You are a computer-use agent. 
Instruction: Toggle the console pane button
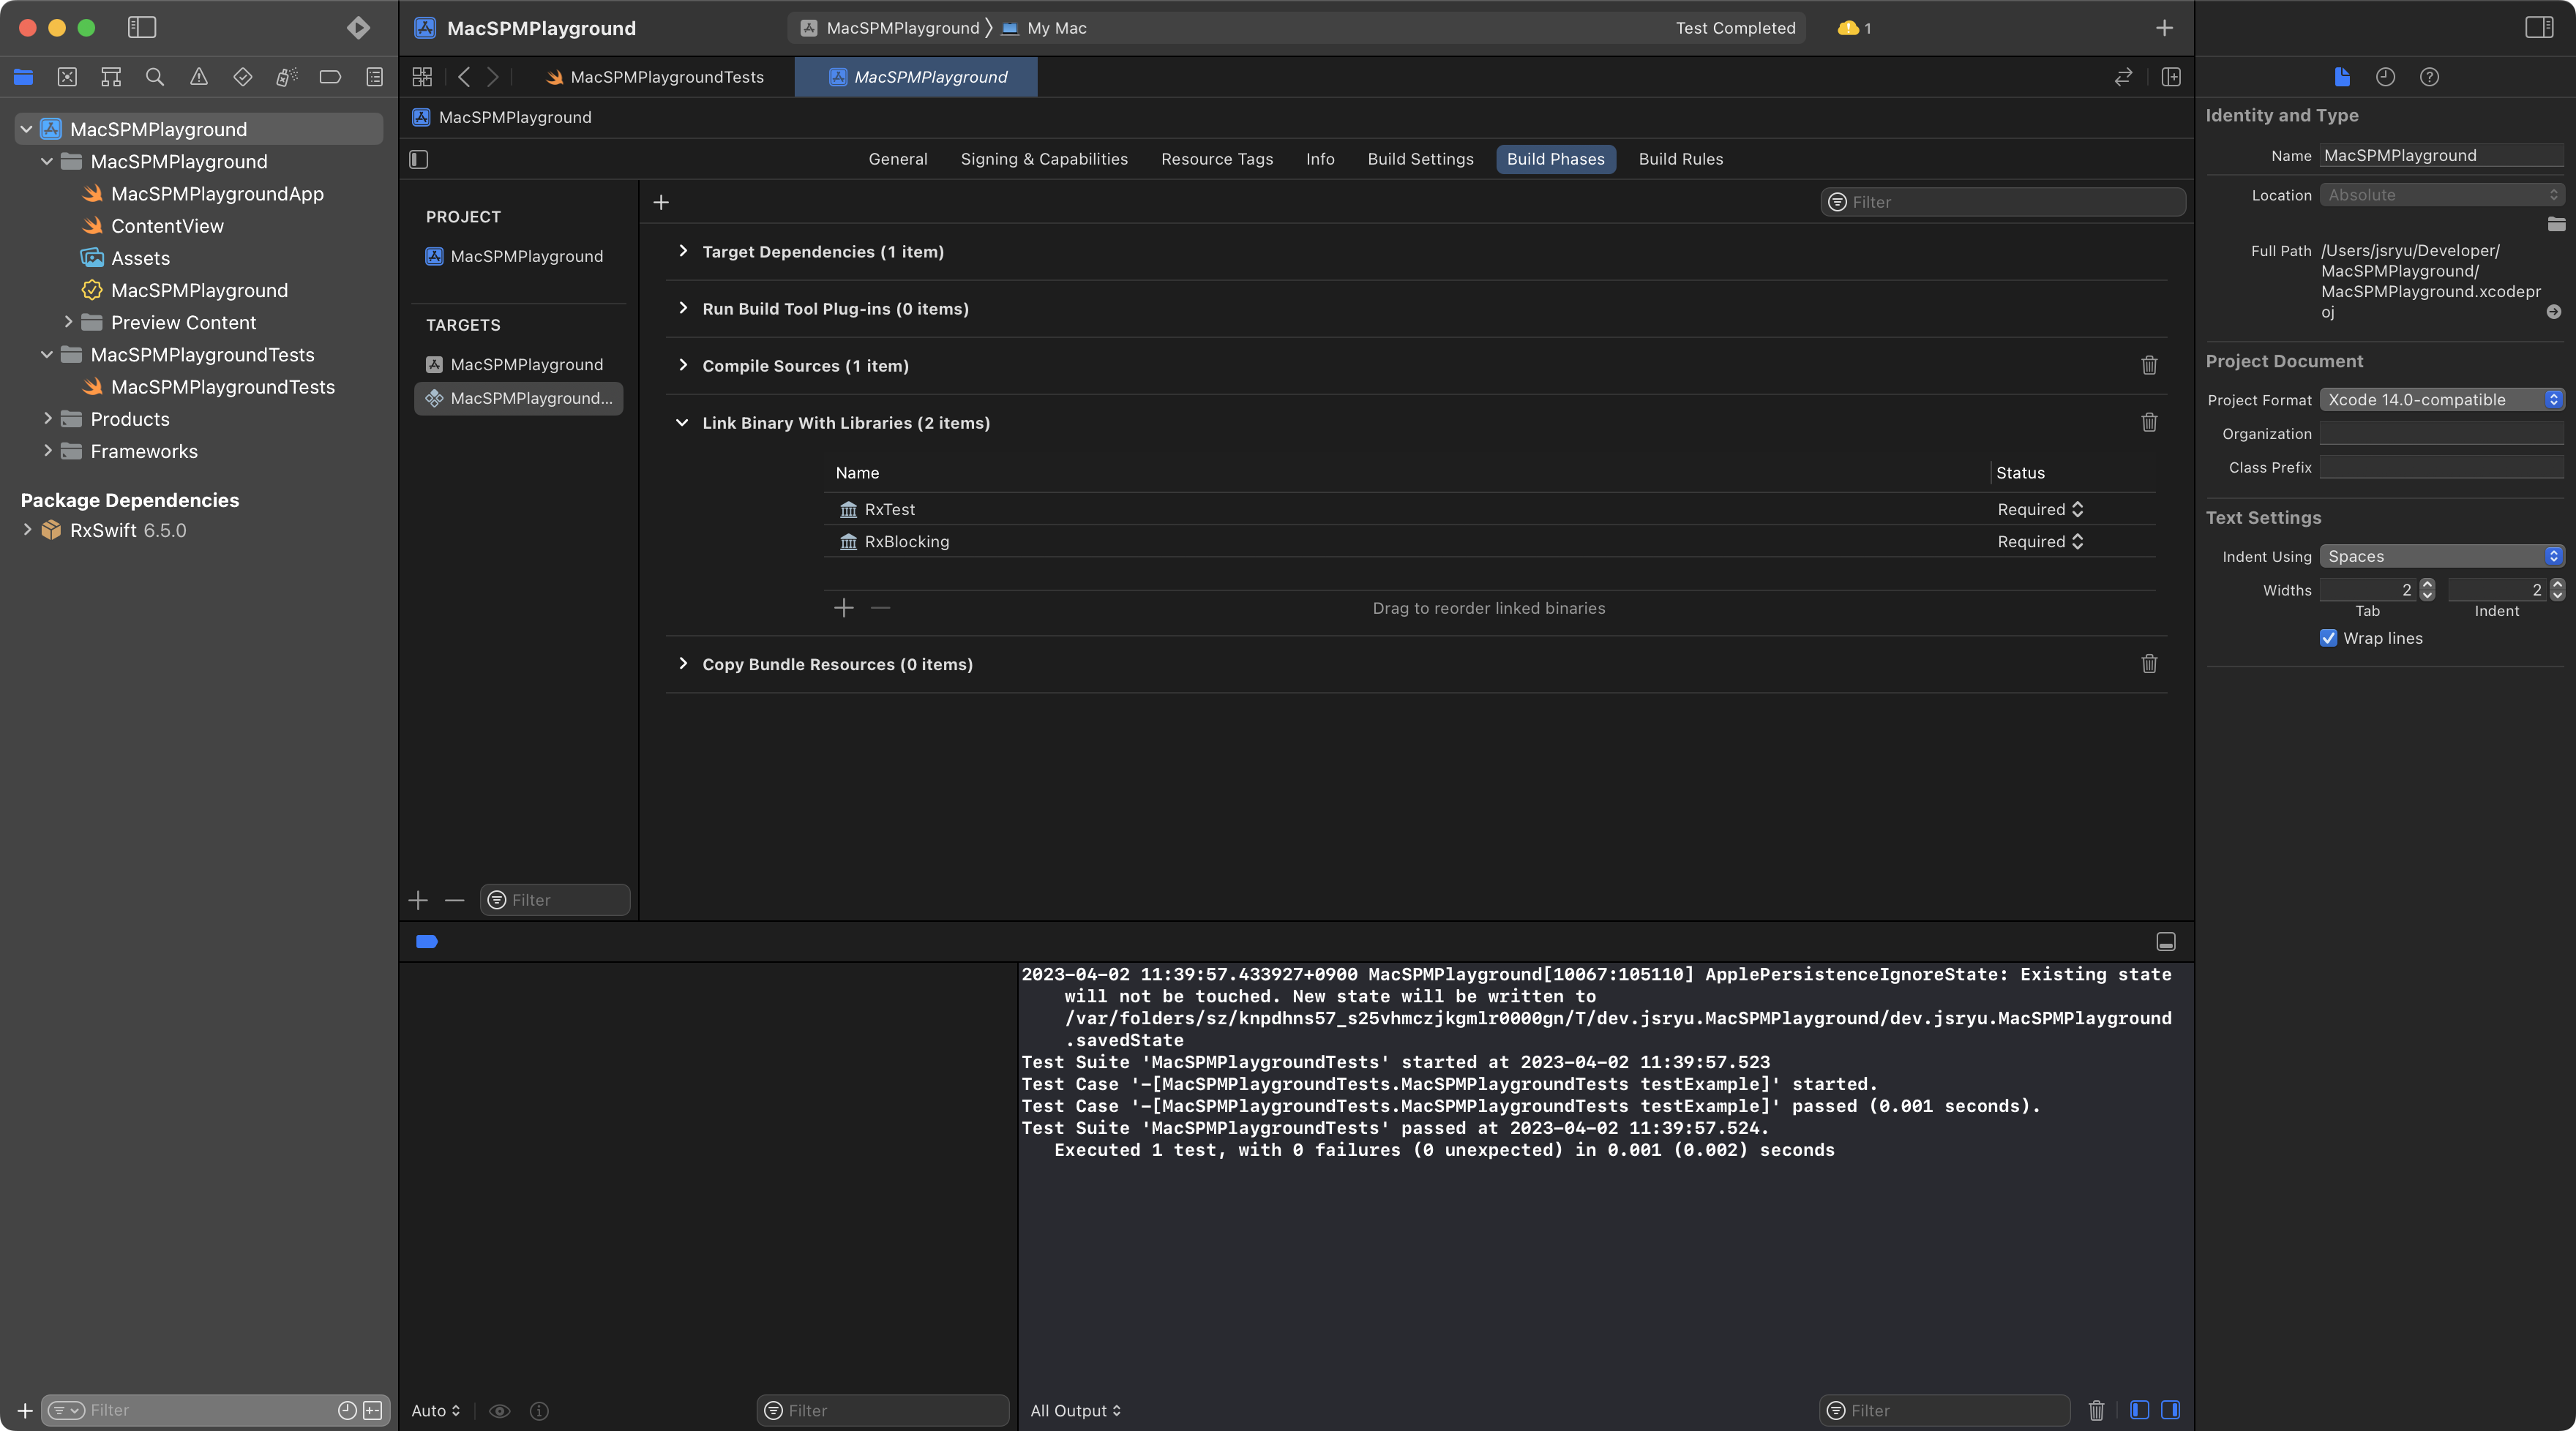tap(2170, 1410)
